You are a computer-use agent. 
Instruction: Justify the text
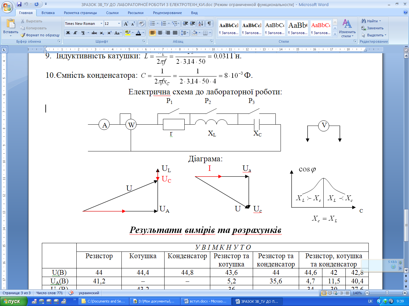pos(175,33)
